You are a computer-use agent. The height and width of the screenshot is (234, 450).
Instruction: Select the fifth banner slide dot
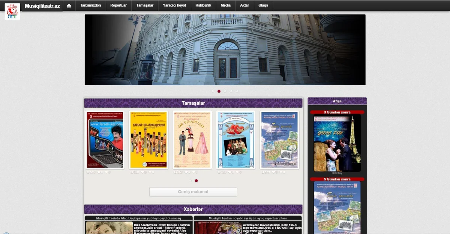[x=237, y=91]
